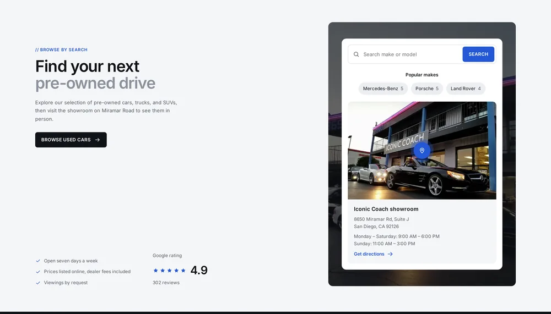Click the checkmark beside Viewings by request
The width and height of the screenshot is (551, 314).
click(x=38, y=283)
